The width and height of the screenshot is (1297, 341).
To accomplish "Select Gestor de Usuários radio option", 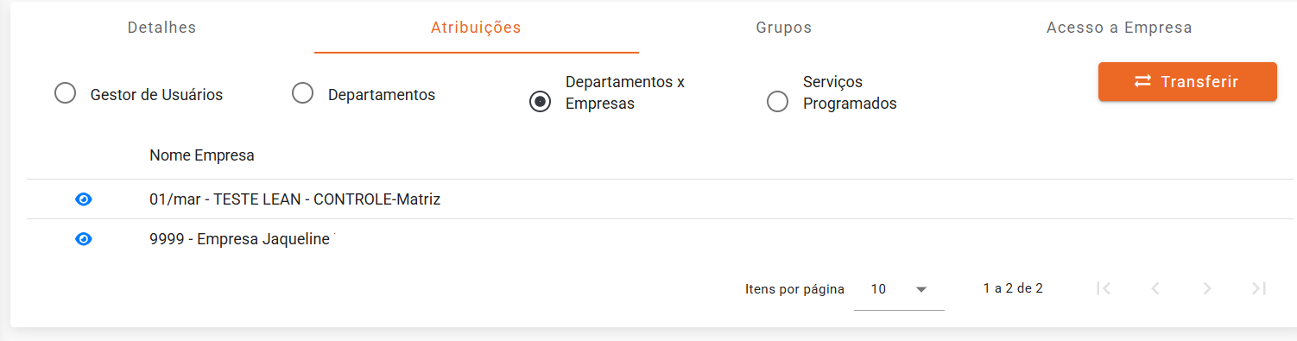I will point(65,93).
